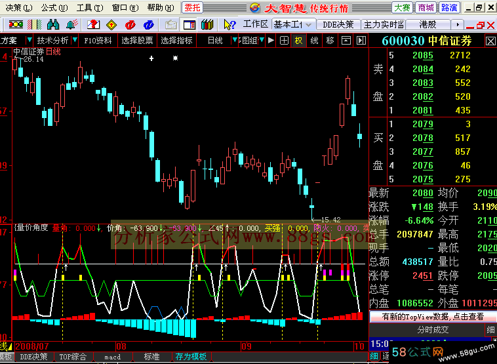The width and height of the screenshot is (497, 364).
Task: Toggle the window layout panel icon
Action: [x=189, y=24]
